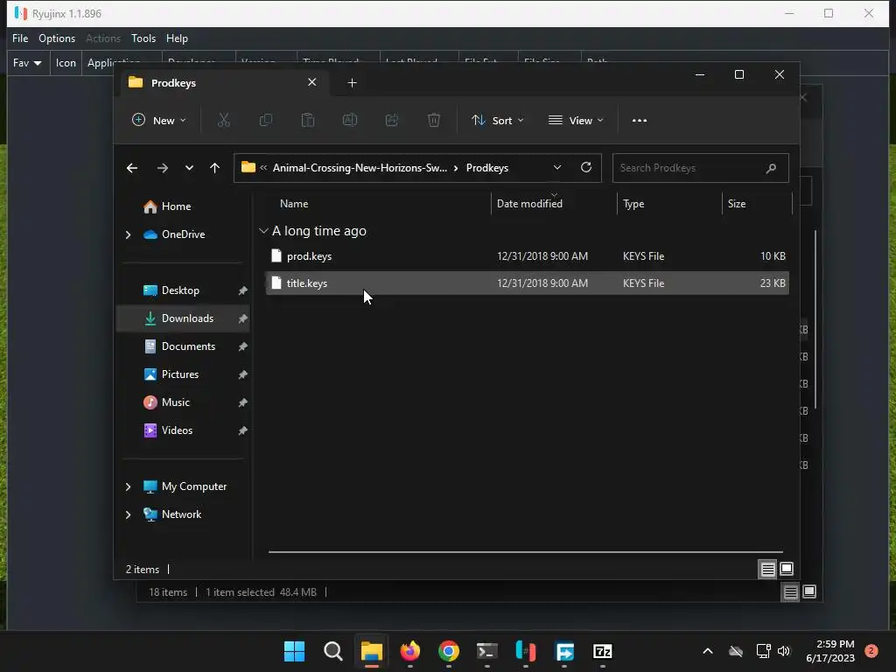Screen dimensions: 896x672
Task: Open Ryujinx Help menu
Action: point(177,38)
